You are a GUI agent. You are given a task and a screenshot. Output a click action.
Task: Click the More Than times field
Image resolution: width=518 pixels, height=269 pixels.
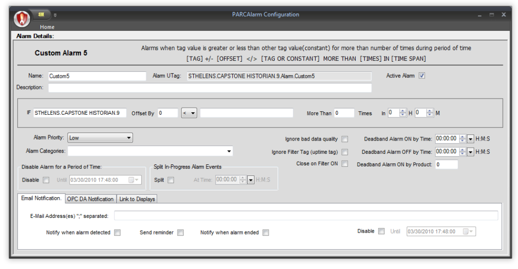tap(344, 113)
